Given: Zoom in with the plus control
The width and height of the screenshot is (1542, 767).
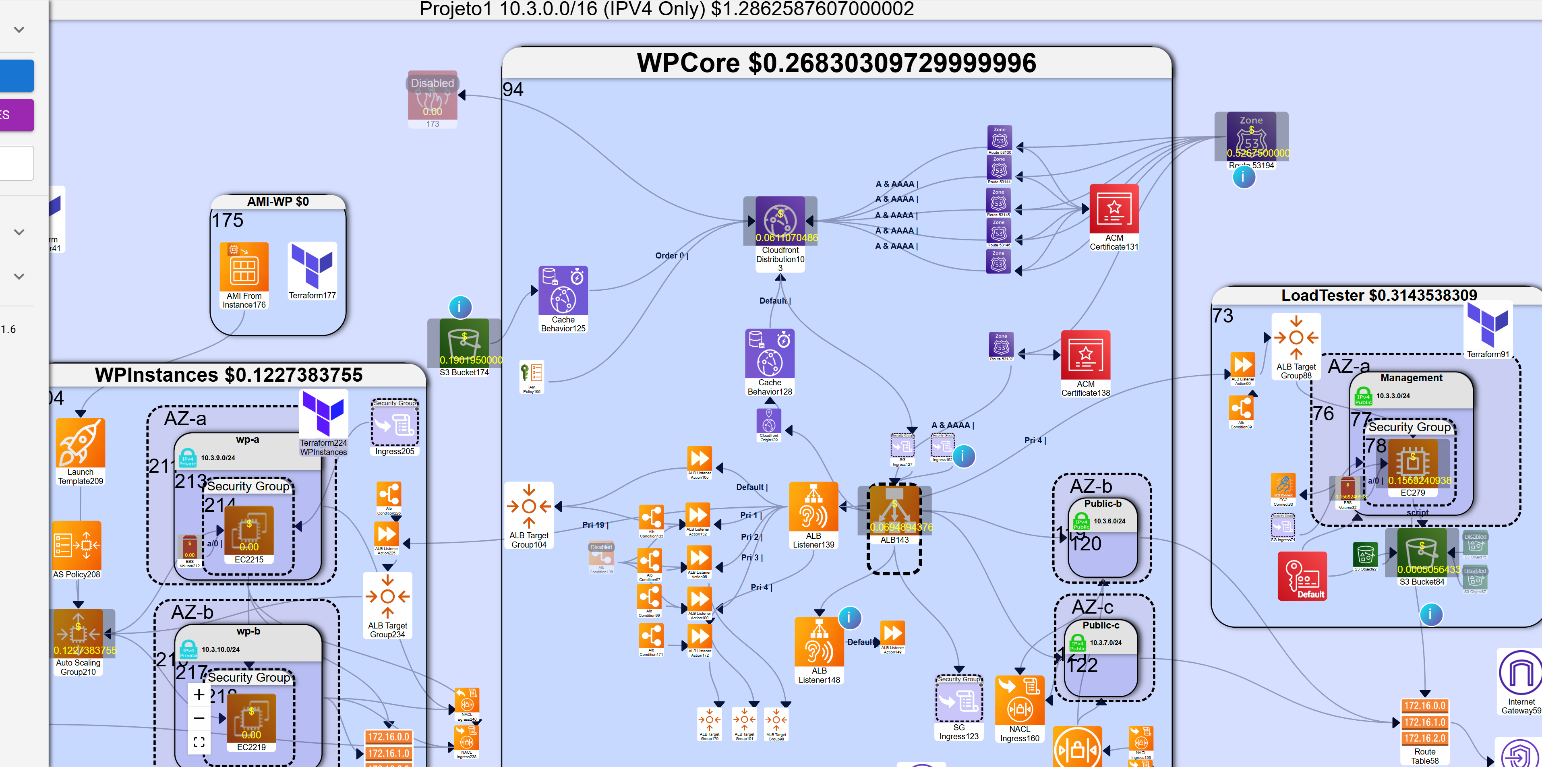Looking at the screenshot, I should point(199,695).
